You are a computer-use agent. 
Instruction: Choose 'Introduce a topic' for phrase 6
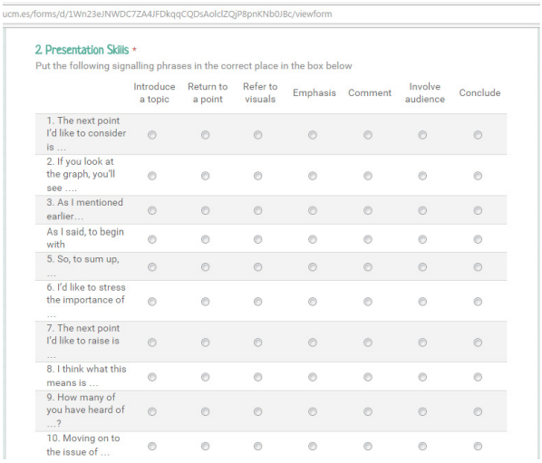(152, 302)
